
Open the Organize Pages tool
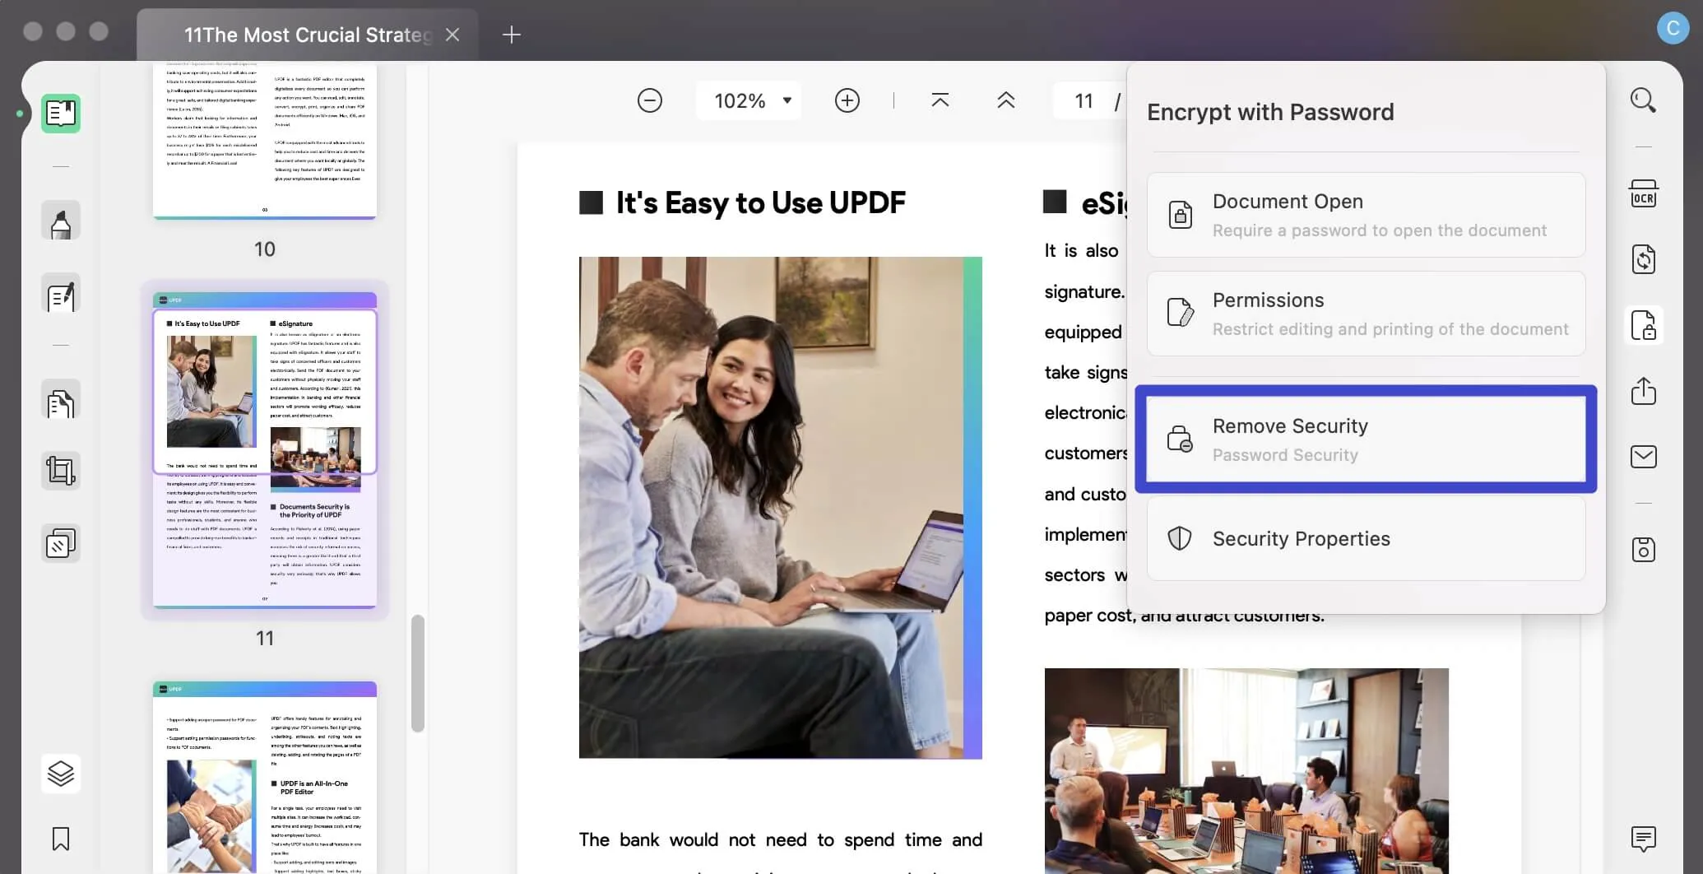click(61, 542)
